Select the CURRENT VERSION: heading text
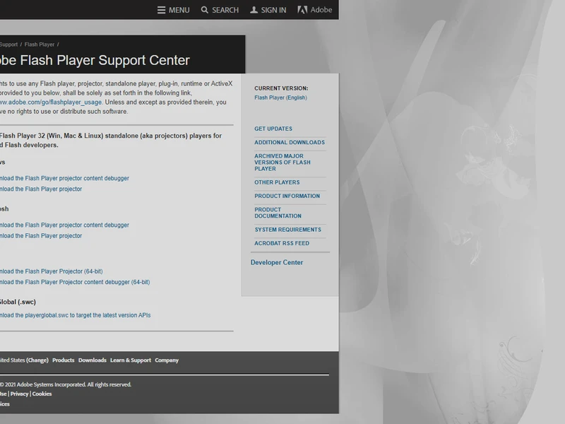This screenshot has height=424, width=565. tap(281, 88)
